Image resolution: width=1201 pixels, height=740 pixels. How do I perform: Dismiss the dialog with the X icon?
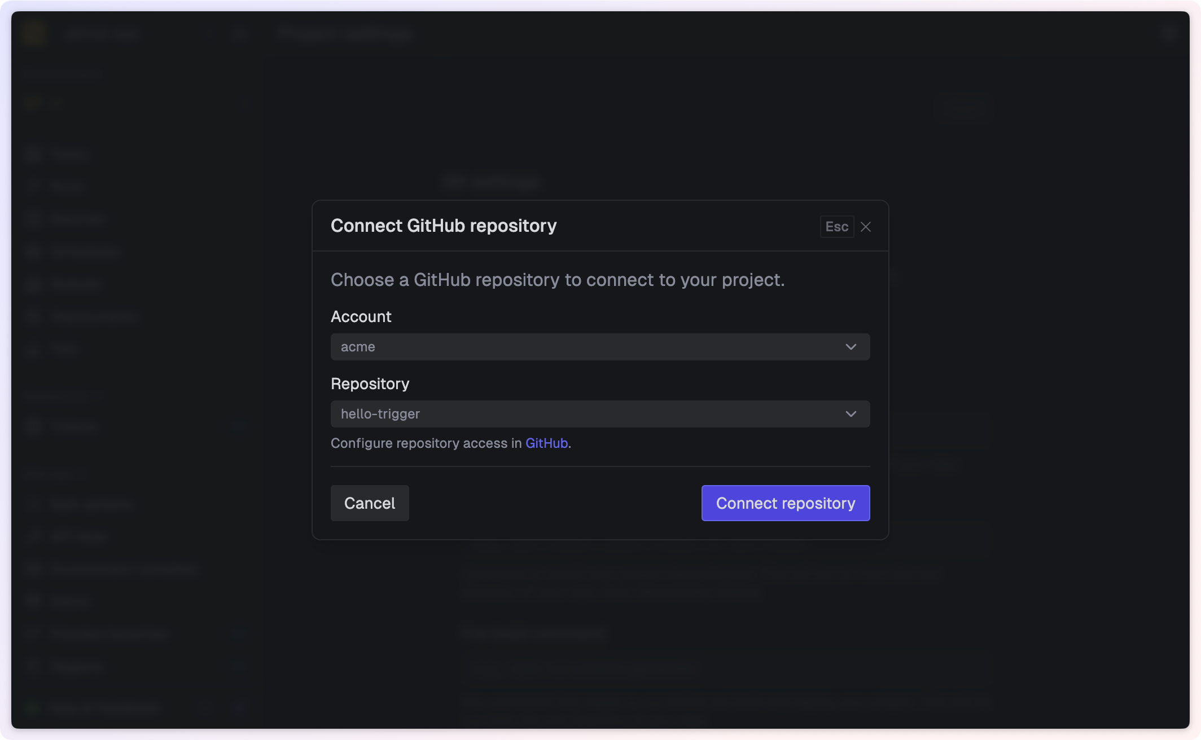point(866,226)
